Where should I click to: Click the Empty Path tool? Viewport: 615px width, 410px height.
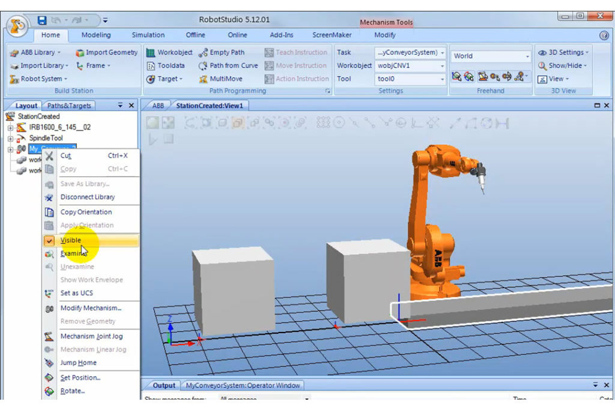point(222,52)
